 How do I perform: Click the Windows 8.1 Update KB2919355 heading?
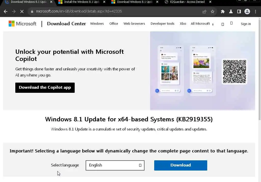pyautogui.click(x=129, y=119)
